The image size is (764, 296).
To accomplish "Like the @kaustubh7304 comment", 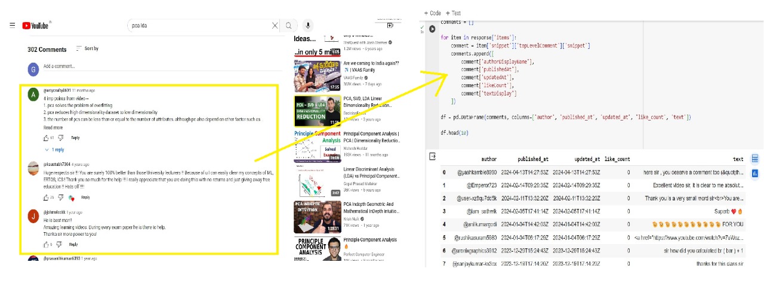I will pyautogui.click(x=46, y=197).
